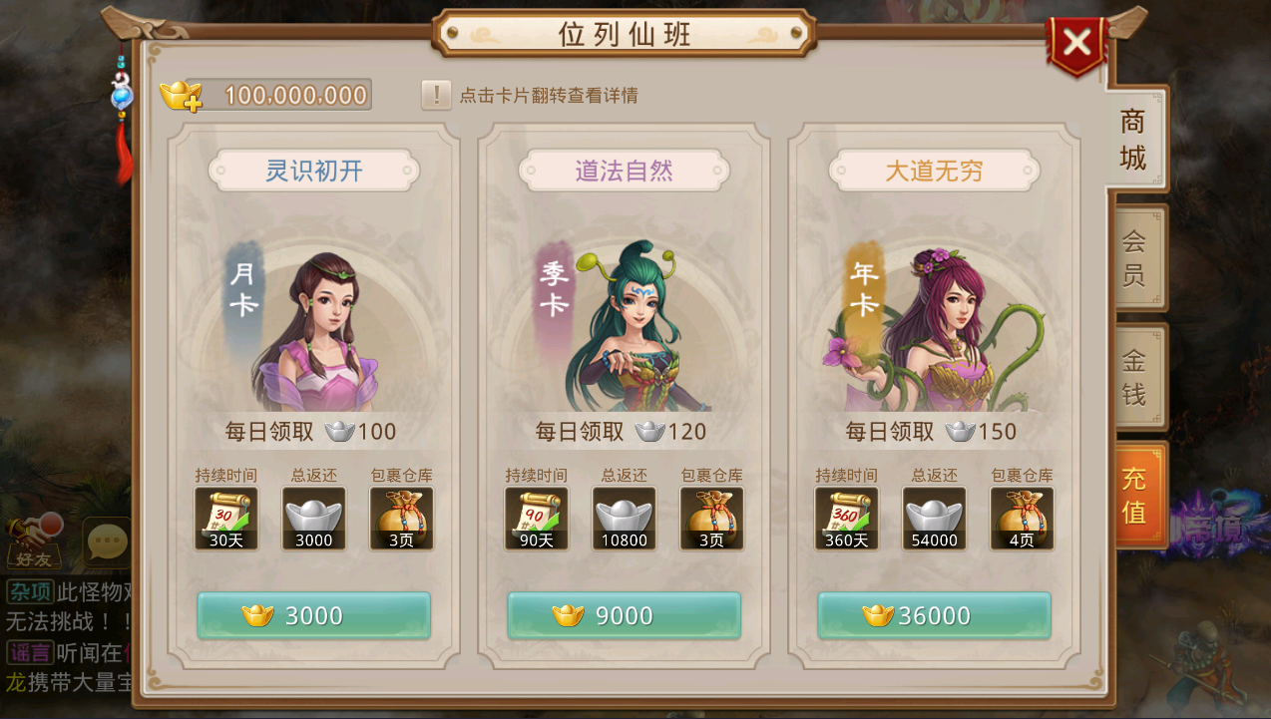Purchase the season card for 9000
Viewport: 1271px width, 719px height.
pos(625,616)
